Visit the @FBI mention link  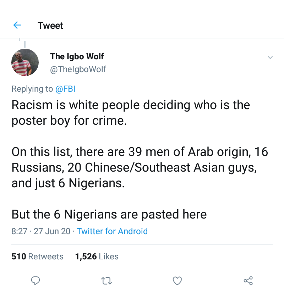pos(65,89)
